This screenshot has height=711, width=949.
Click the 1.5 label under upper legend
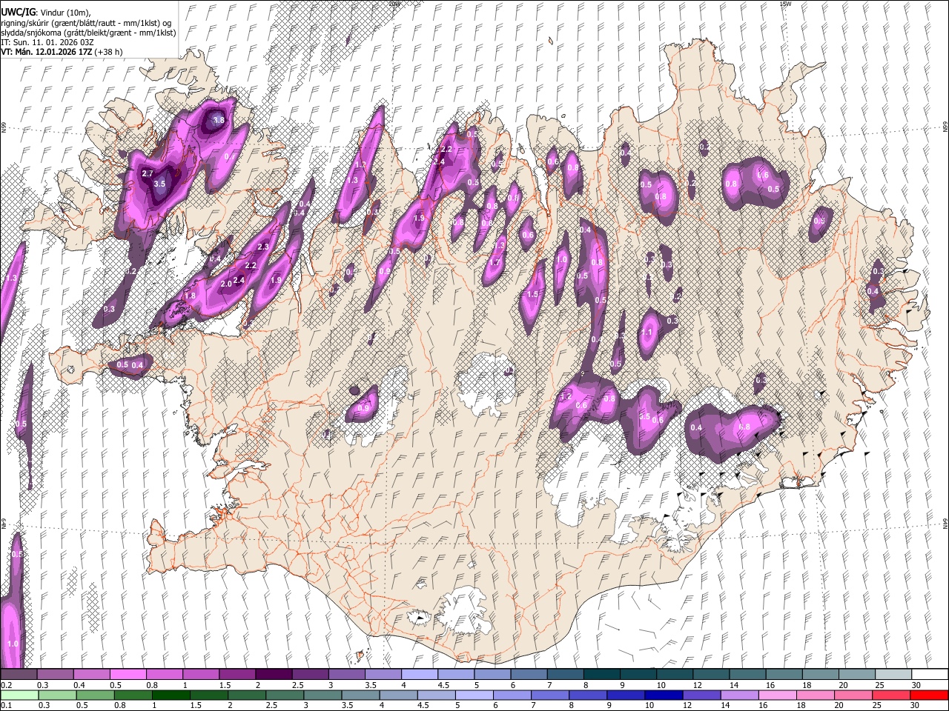click(x=225, y=685)
